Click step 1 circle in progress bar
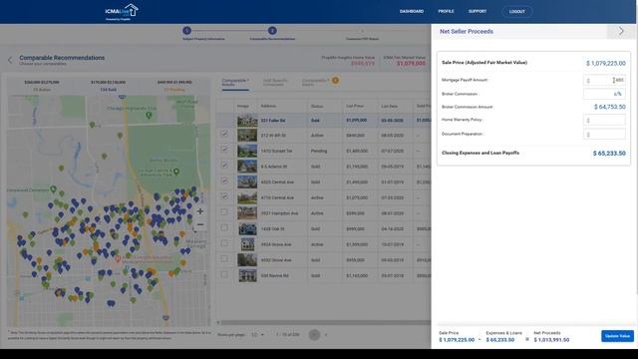Screen dimensions: 638x359 (x=186, y=31)
